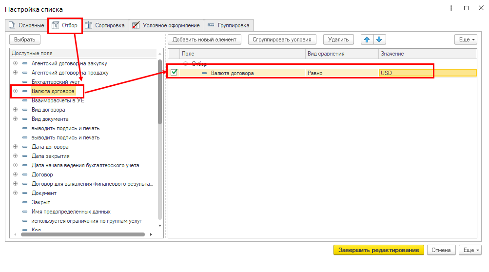Click the field icon beside Дата закрытия
The height and width of the screenshot is (272, 489).
[x=25, y=156]
